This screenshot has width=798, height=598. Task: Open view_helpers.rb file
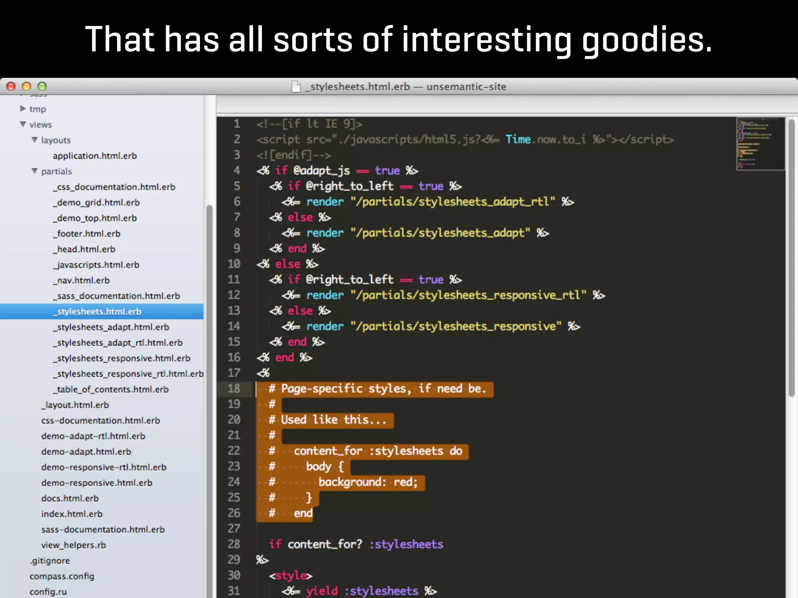[x=73, y=545]
